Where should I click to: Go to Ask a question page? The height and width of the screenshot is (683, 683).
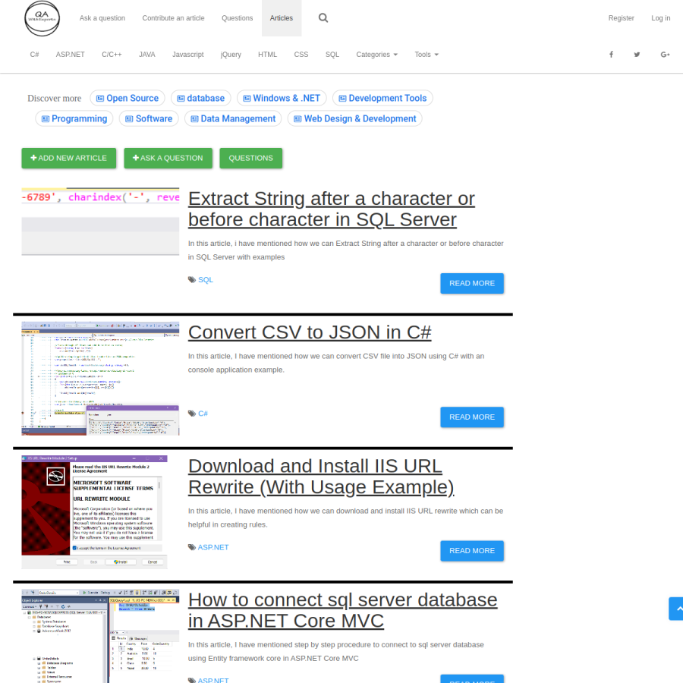click(102, 18)
